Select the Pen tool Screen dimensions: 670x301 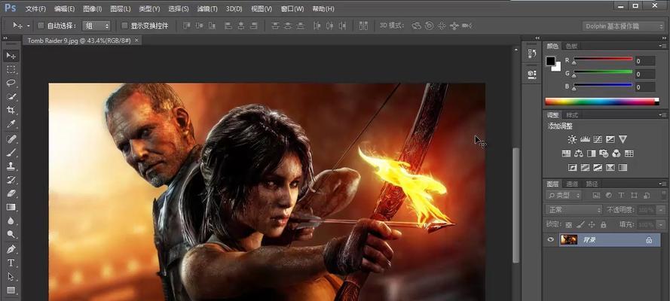point(11,249)
